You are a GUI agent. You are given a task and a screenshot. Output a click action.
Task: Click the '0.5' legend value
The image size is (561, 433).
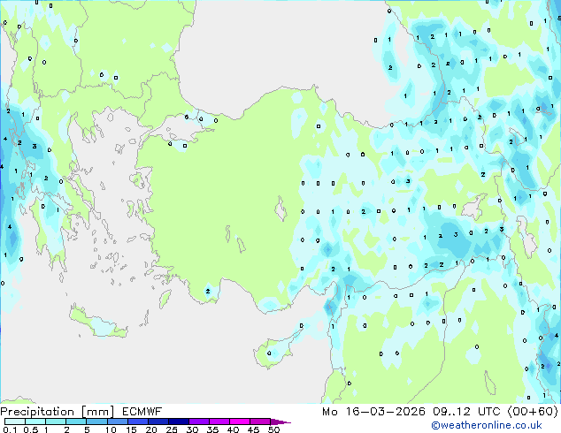click(x=31, y=429)
